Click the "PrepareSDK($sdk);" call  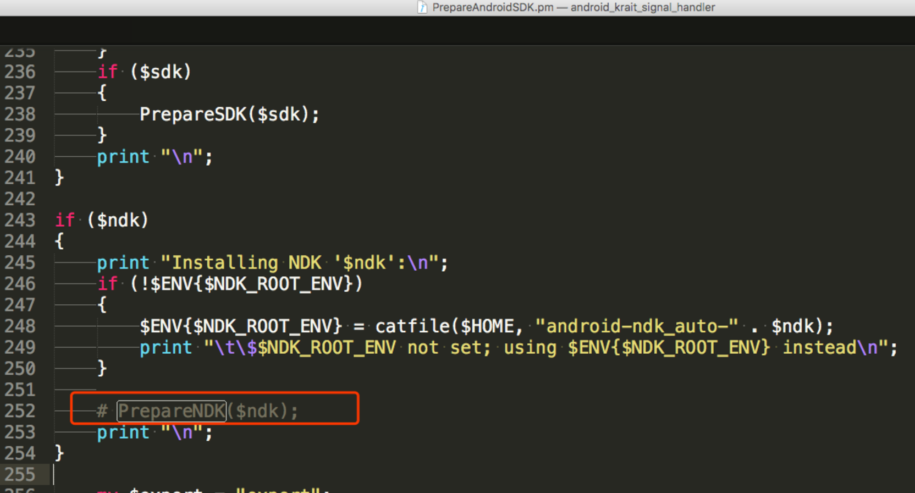[x=229, y=114]
